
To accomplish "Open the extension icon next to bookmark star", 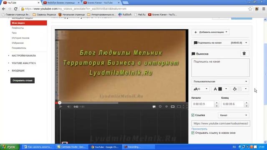I will tap(257, 9).
